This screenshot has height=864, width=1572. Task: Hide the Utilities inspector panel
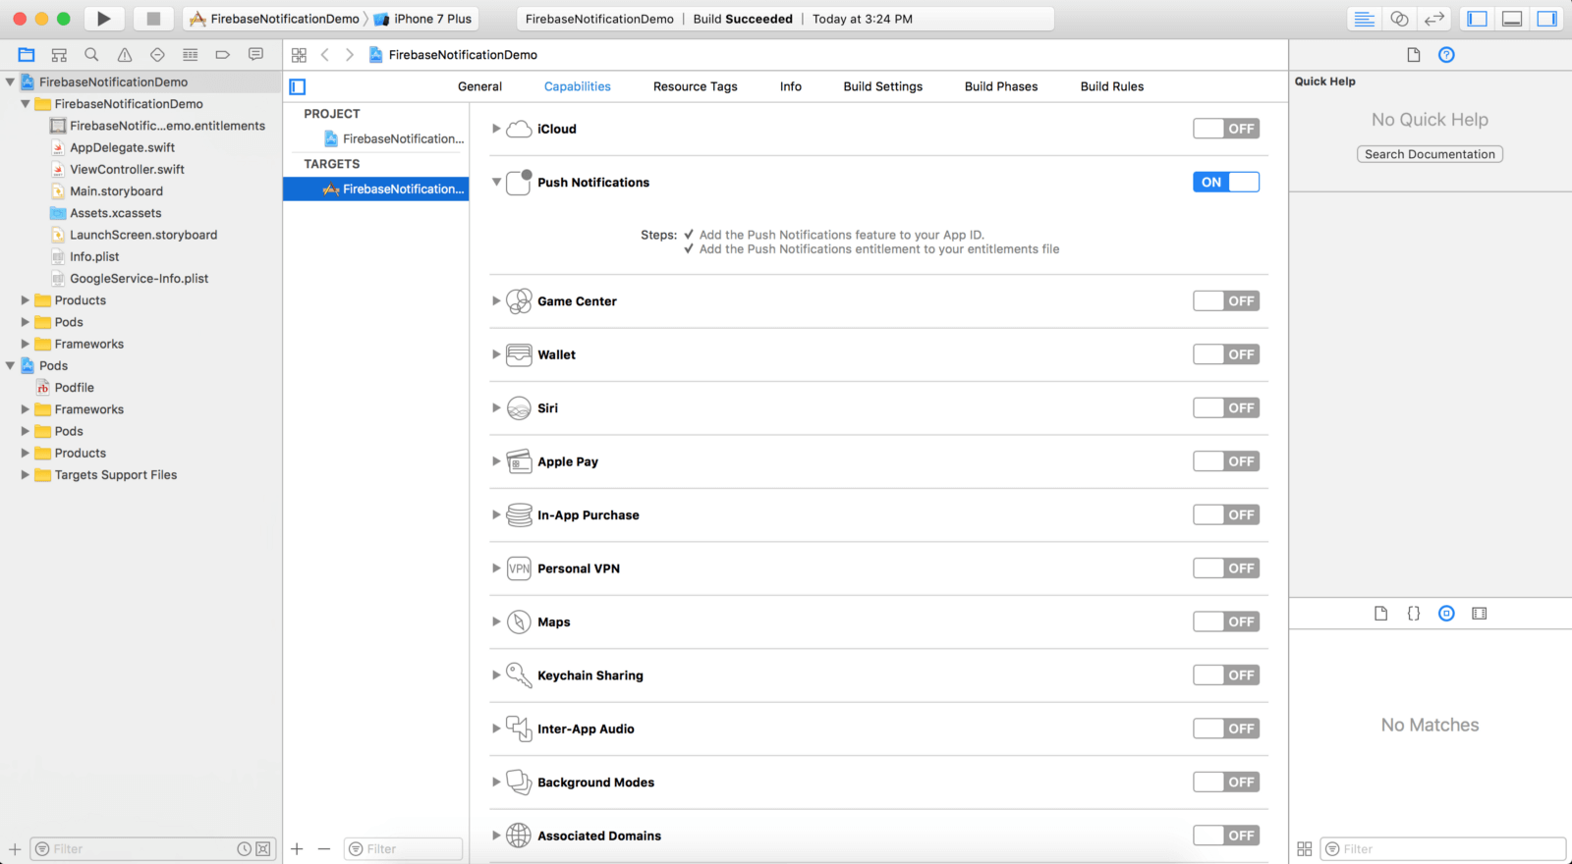click(x=1547, y=19)
